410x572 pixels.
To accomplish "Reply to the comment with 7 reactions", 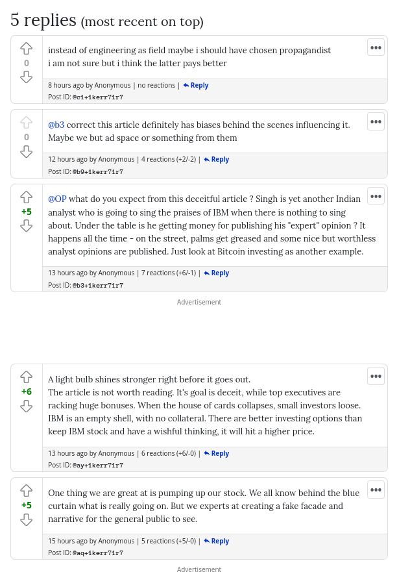I will click(217, 273).
